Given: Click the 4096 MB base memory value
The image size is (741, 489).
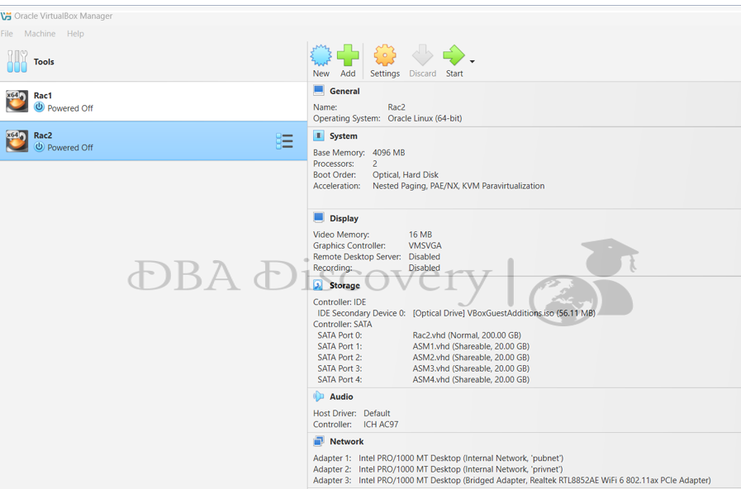Looking at the screenshot, I should click(x=388, y=153).
